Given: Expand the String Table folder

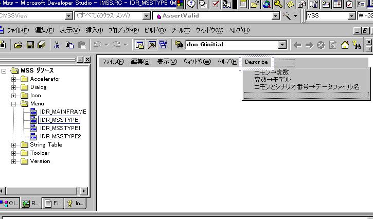Looking at the screenshot, I should 13,145.
